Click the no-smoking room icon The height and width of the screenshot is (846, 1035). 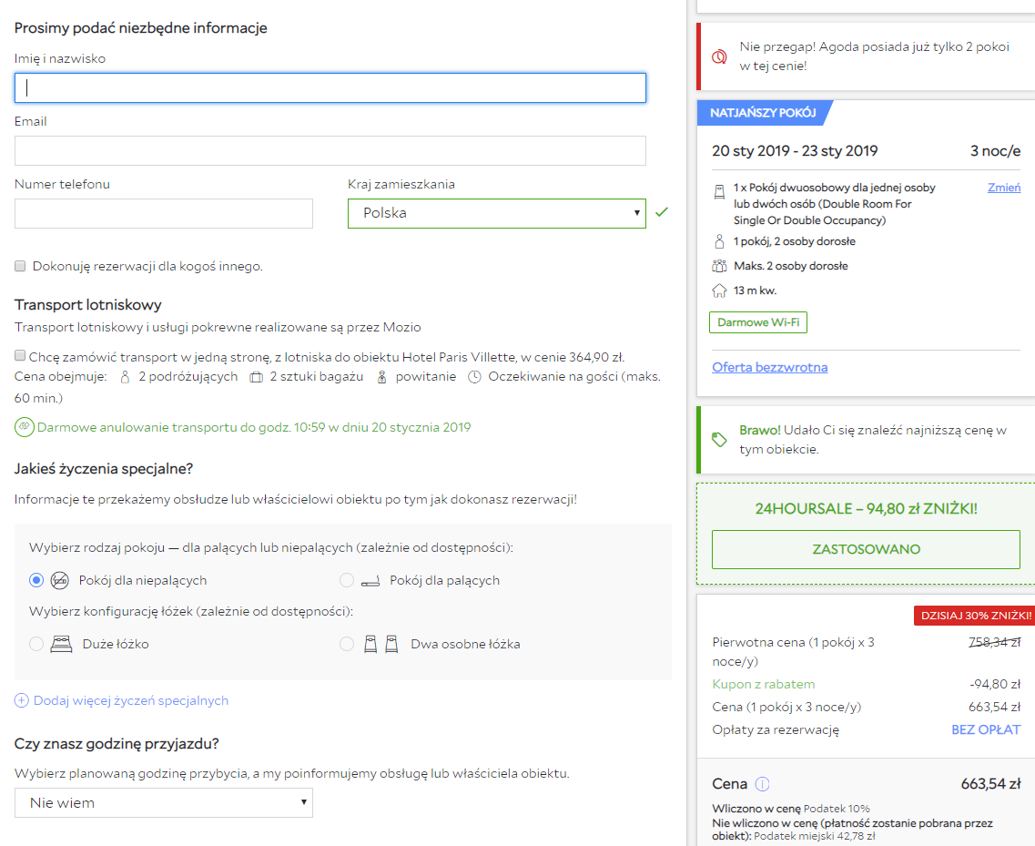pos(60,580)
